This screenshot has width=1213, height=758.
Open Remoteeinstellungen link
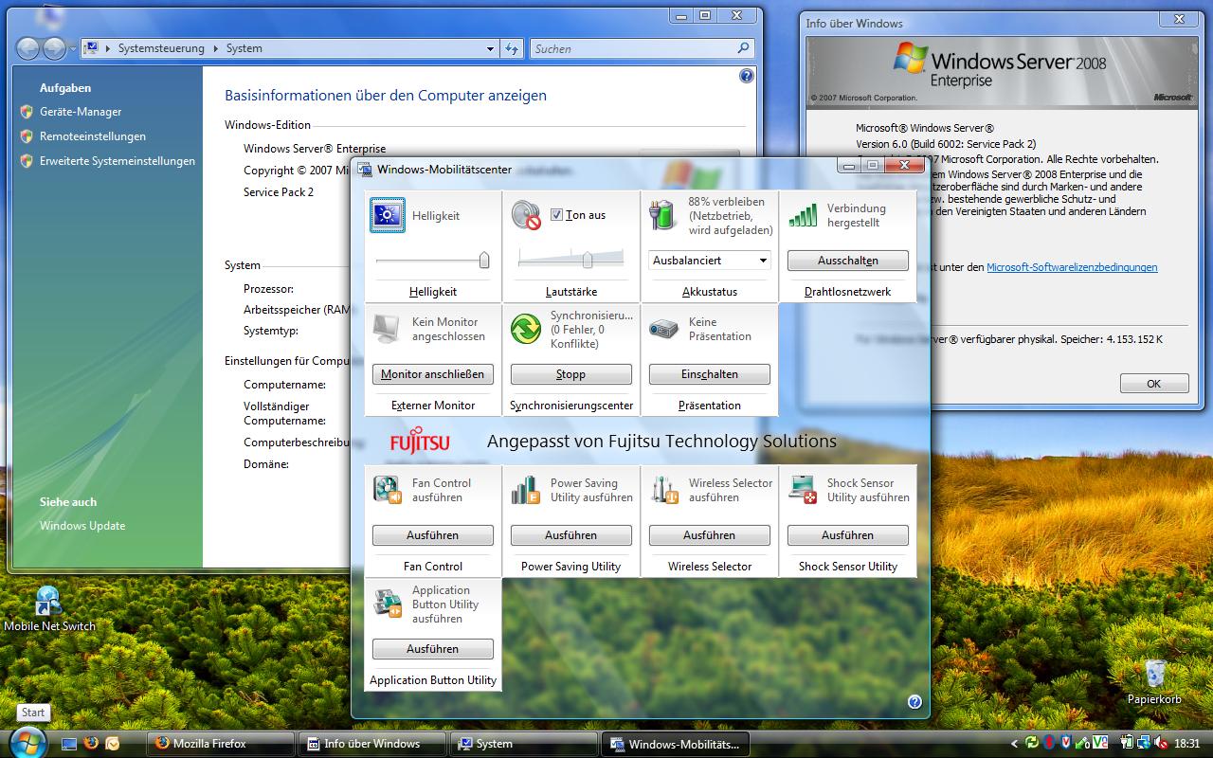pos(93,136)
